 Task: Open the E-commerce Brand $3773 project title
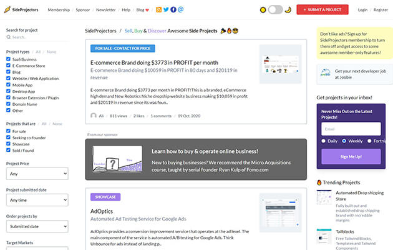tap(154, 62)
